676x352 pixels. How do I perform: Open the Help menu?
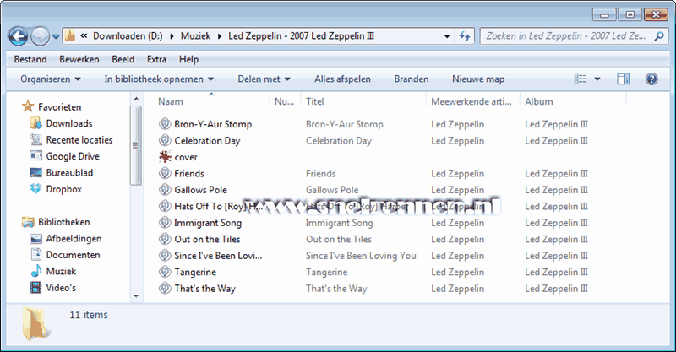coord(188,59)
